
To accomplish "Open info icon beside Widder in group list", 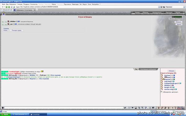I will click(19, 22).
